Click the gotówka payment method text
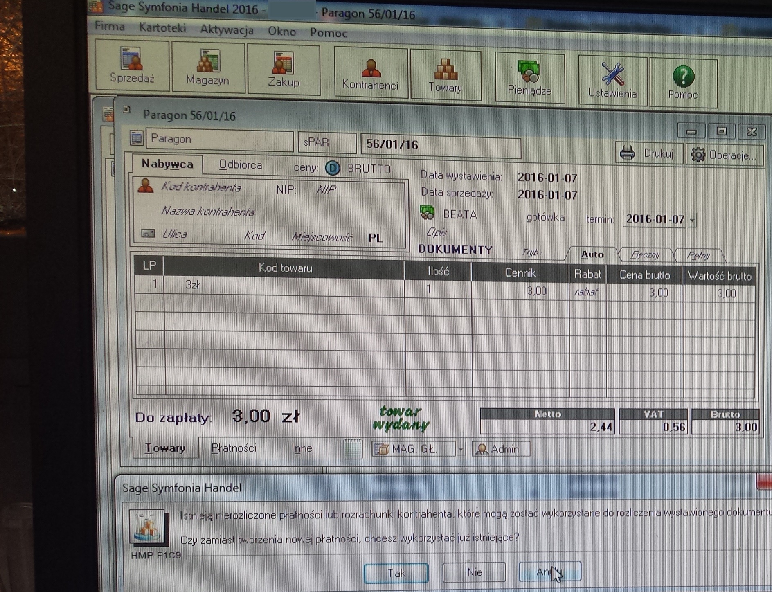 pyautogui.click(x=545, y=217)
